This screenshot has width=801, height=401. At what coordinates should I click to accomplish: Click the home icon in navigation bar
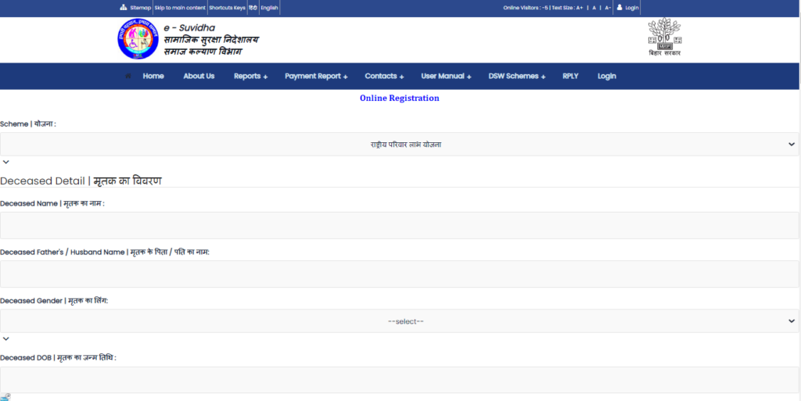pos(128,76)
